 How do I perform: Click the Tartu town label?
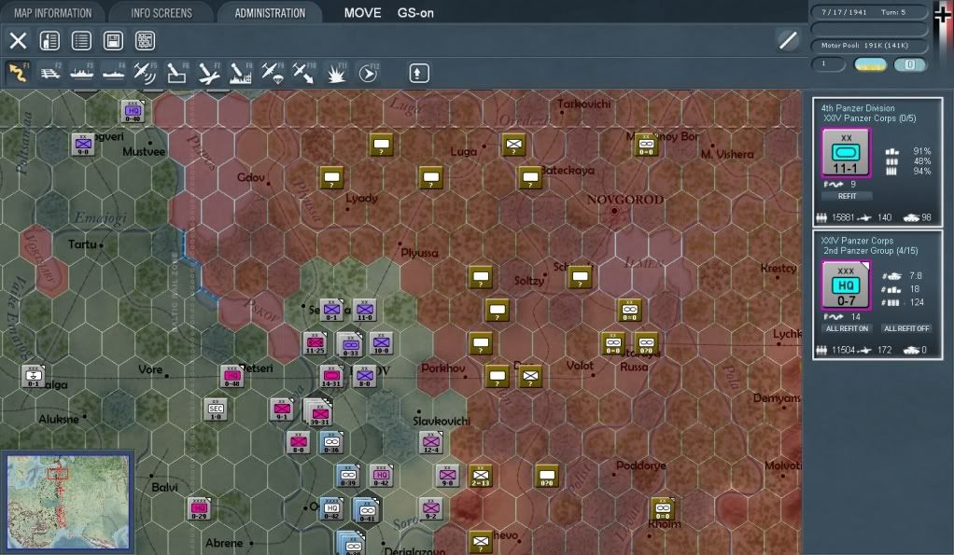click(x=82, y=244)
